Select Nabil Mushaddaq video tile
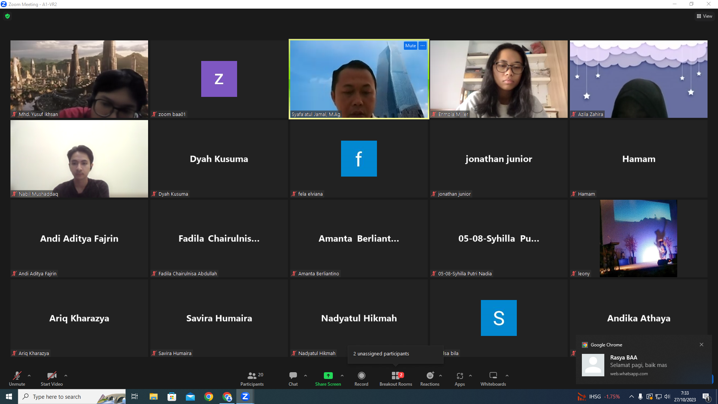Viewport: 718px width, 404px height. point(79,159)
